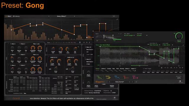Open second filter type '24dB S-K LP'
The width and height of the screenshot is (189, 106).
tap(71, 57)
